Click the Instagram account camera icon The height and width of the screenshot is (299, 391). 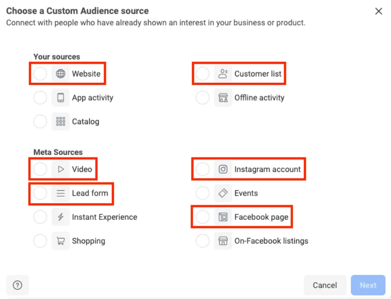[x=223, y=169]
